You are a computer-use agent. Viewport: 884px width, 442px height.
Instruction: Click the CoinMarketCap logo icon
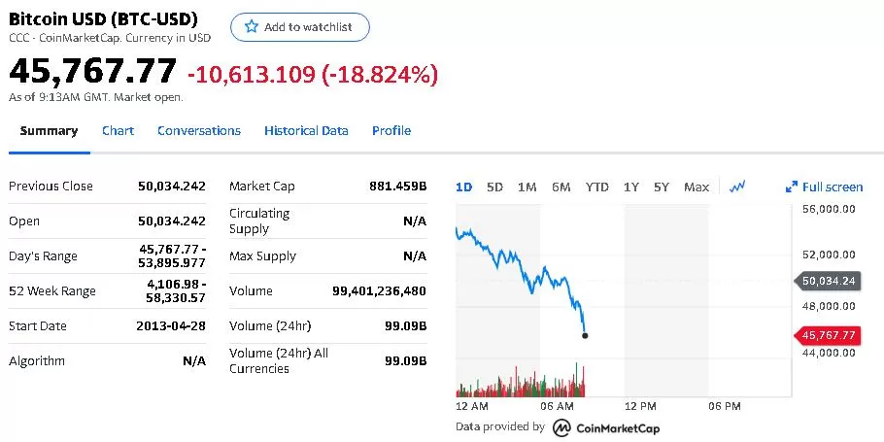(561, 427)
